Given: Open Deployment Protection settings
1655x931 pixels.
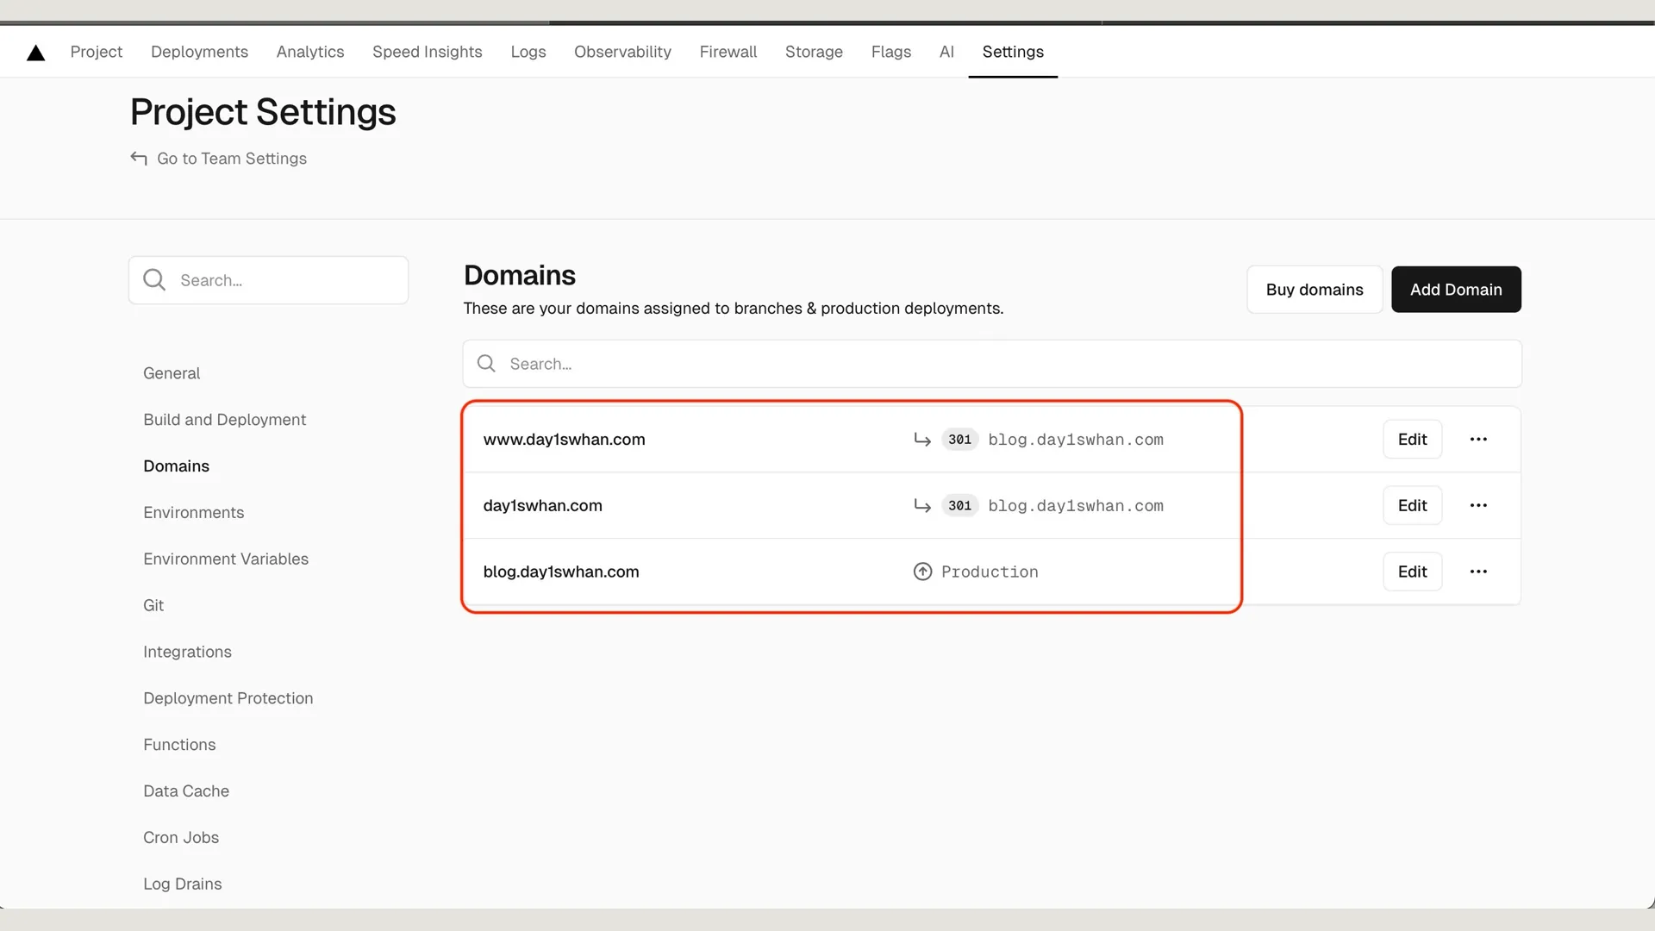Looking at the screenshot, I should pos(228,698).
